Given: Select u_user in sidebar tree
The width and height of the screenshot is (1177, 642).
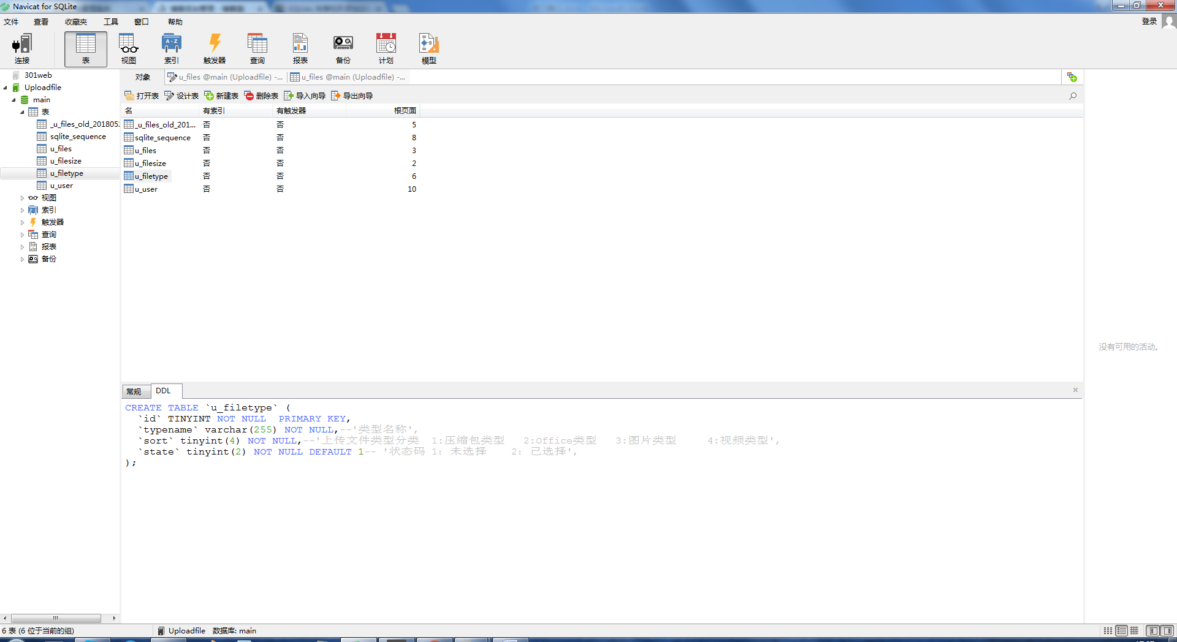Looking at the screenshot, I should pyautogui.click(x=61, y=186).
